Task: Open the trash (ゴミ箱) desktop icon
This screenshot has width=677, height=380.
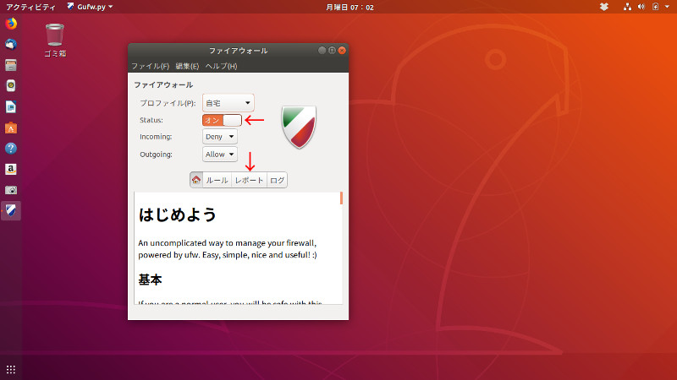Action: coord(55,41)
